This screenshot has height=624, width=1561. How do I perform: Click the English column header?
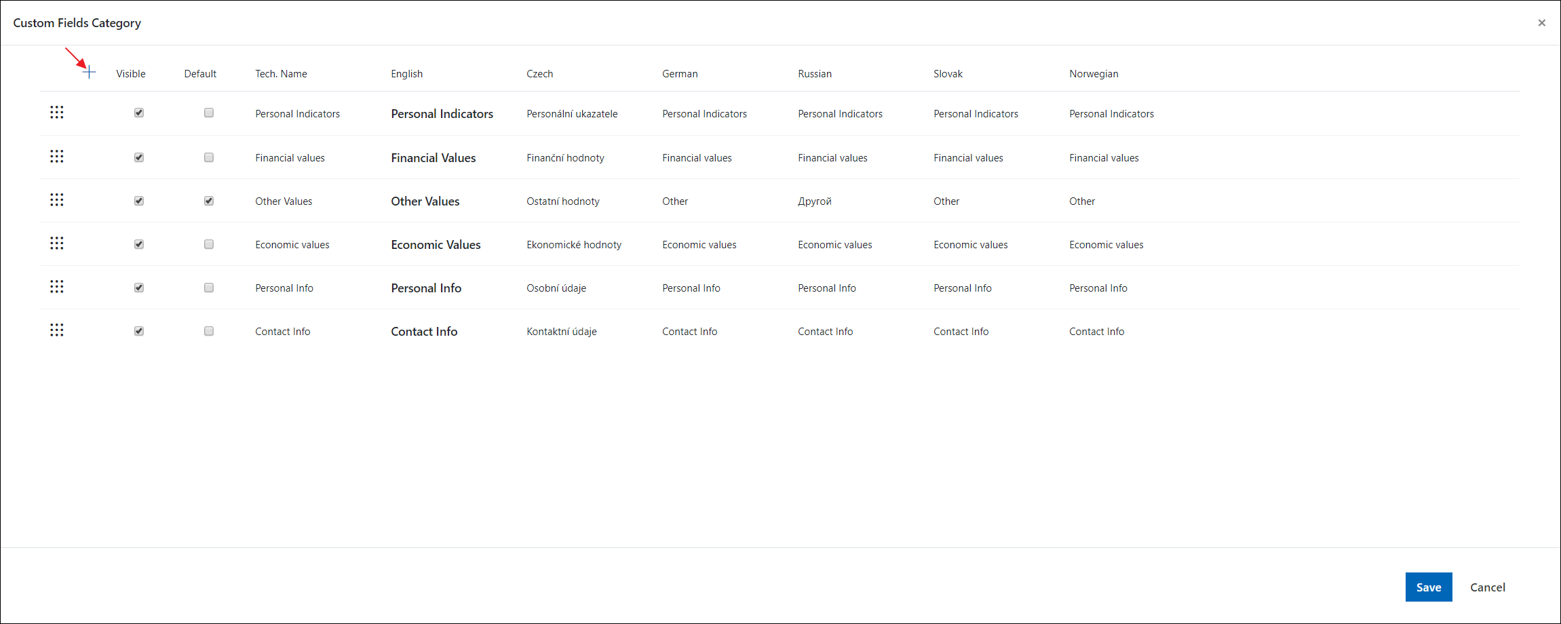406,74
